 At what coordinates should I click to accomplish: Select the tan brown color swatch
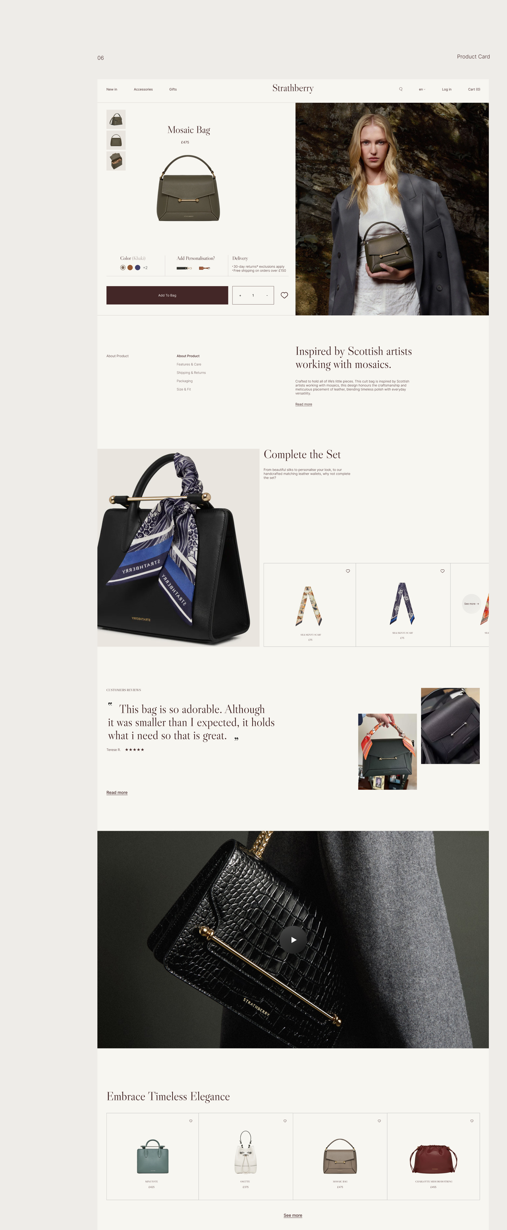(x=130, y=268)
